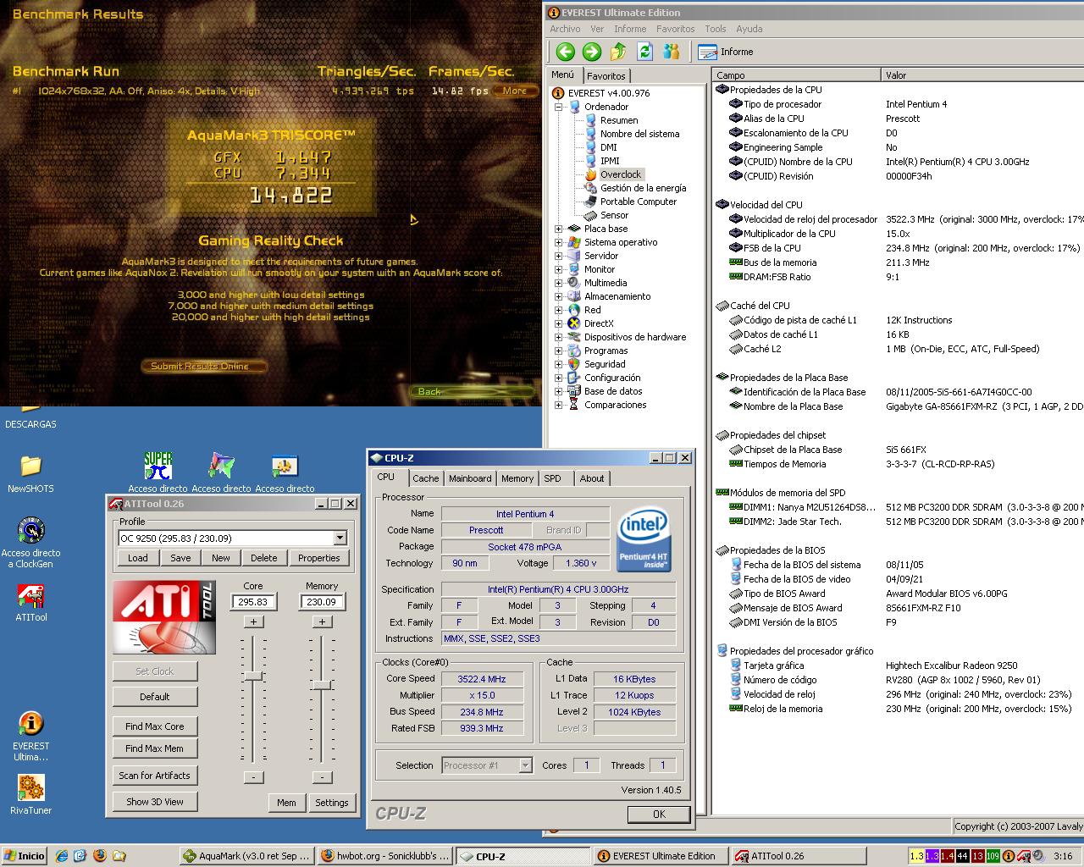Viewport: 1084px width, 867px height.
Task: Click the Internet Explorer quick launch icon
Action: point(61,856)
